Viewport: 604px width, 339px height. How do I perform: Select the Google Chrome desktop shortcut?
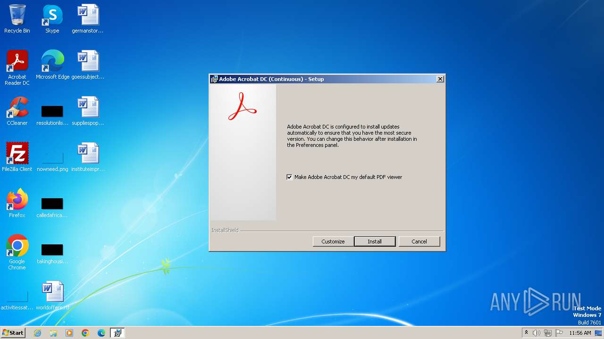(17, 252)
